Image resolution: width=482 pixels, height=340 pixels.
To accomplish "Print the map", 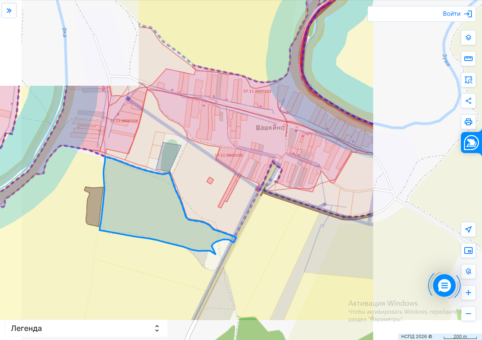I will click(x=468, y=122).
